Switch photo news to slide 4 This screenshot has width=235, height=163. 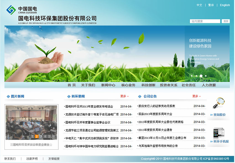pyautogui.click(x=45, y=136)
